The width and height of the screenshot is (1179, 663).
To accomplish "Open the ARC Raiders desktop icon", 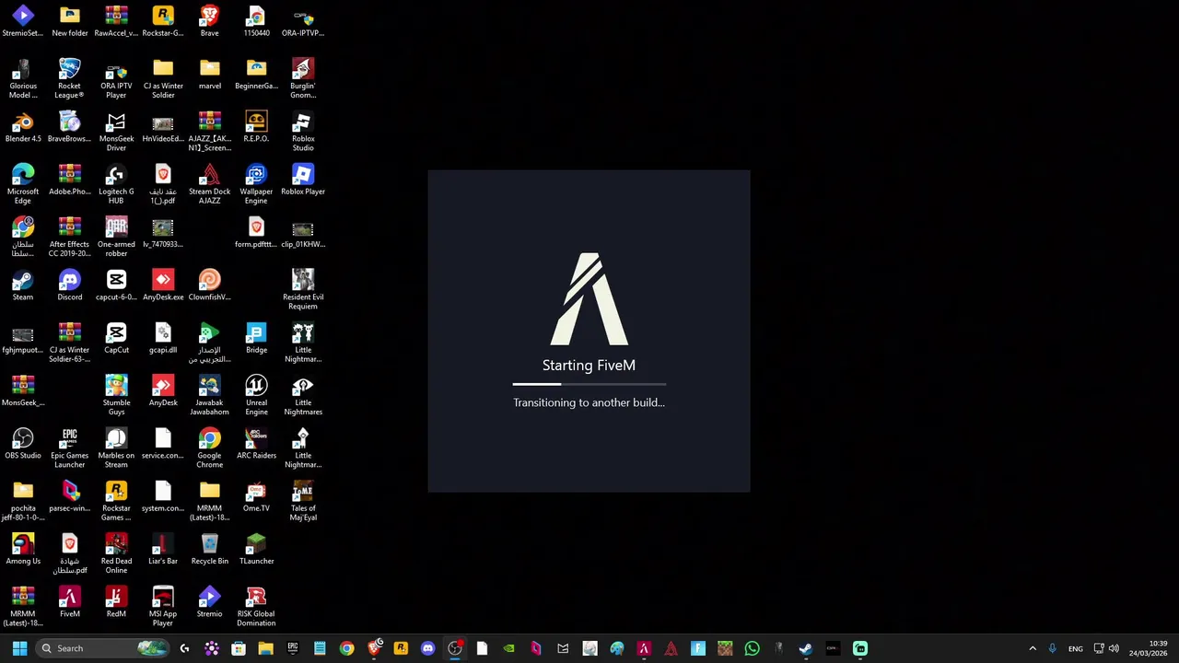I will [256, 444].
